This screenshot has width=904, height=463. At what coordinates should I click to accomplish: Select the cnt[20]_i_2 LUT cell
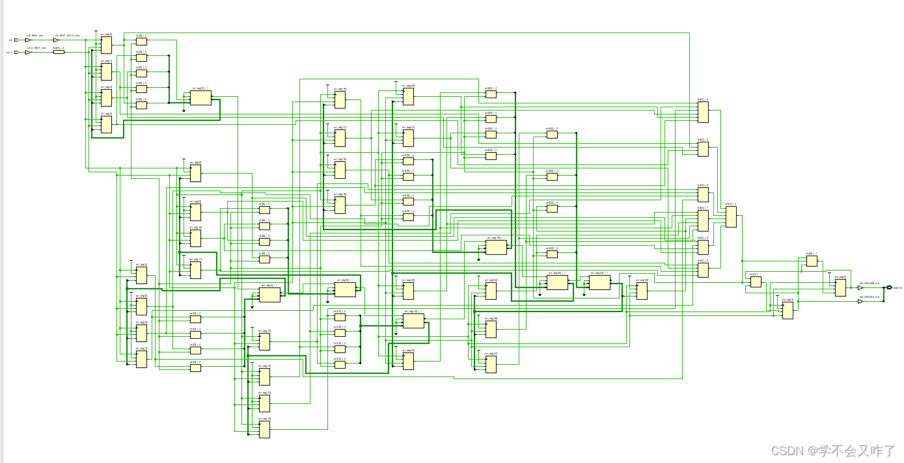(491, 94)
